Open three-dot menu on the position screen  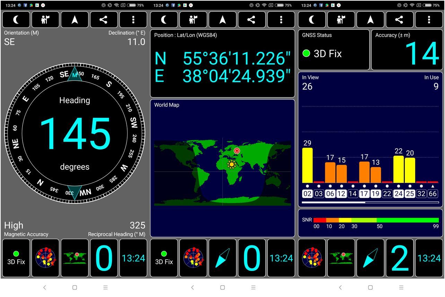coord(281,20)
